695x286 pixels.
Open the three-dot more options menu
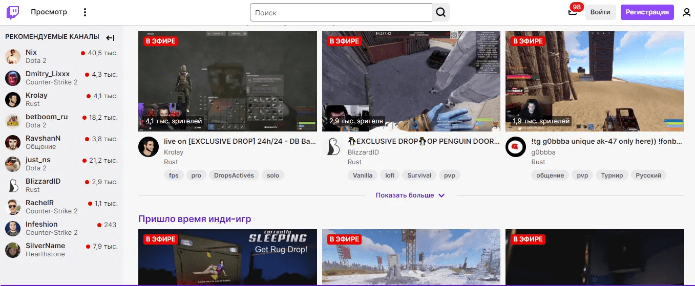pyautogui.click(x=85, y=12)
